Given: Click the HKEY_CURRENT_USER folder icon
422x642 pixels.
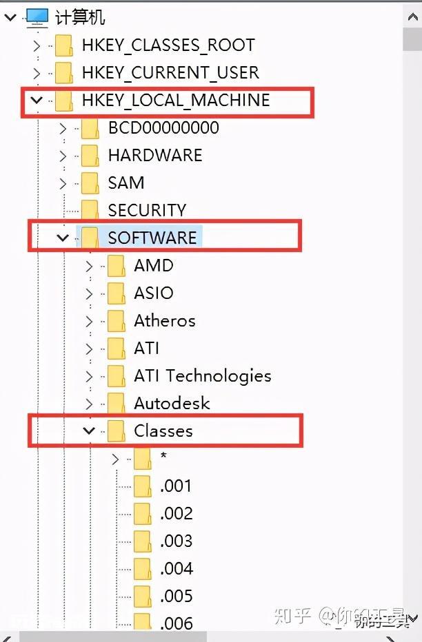Looking at the screenshot, I should [64, 73].
